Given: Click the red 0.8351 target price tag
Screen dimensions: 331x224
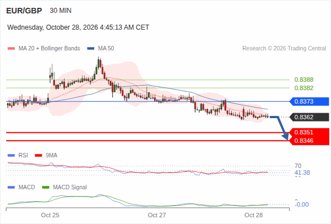Looking at the screenshot, I should click(x=310, y=132).
